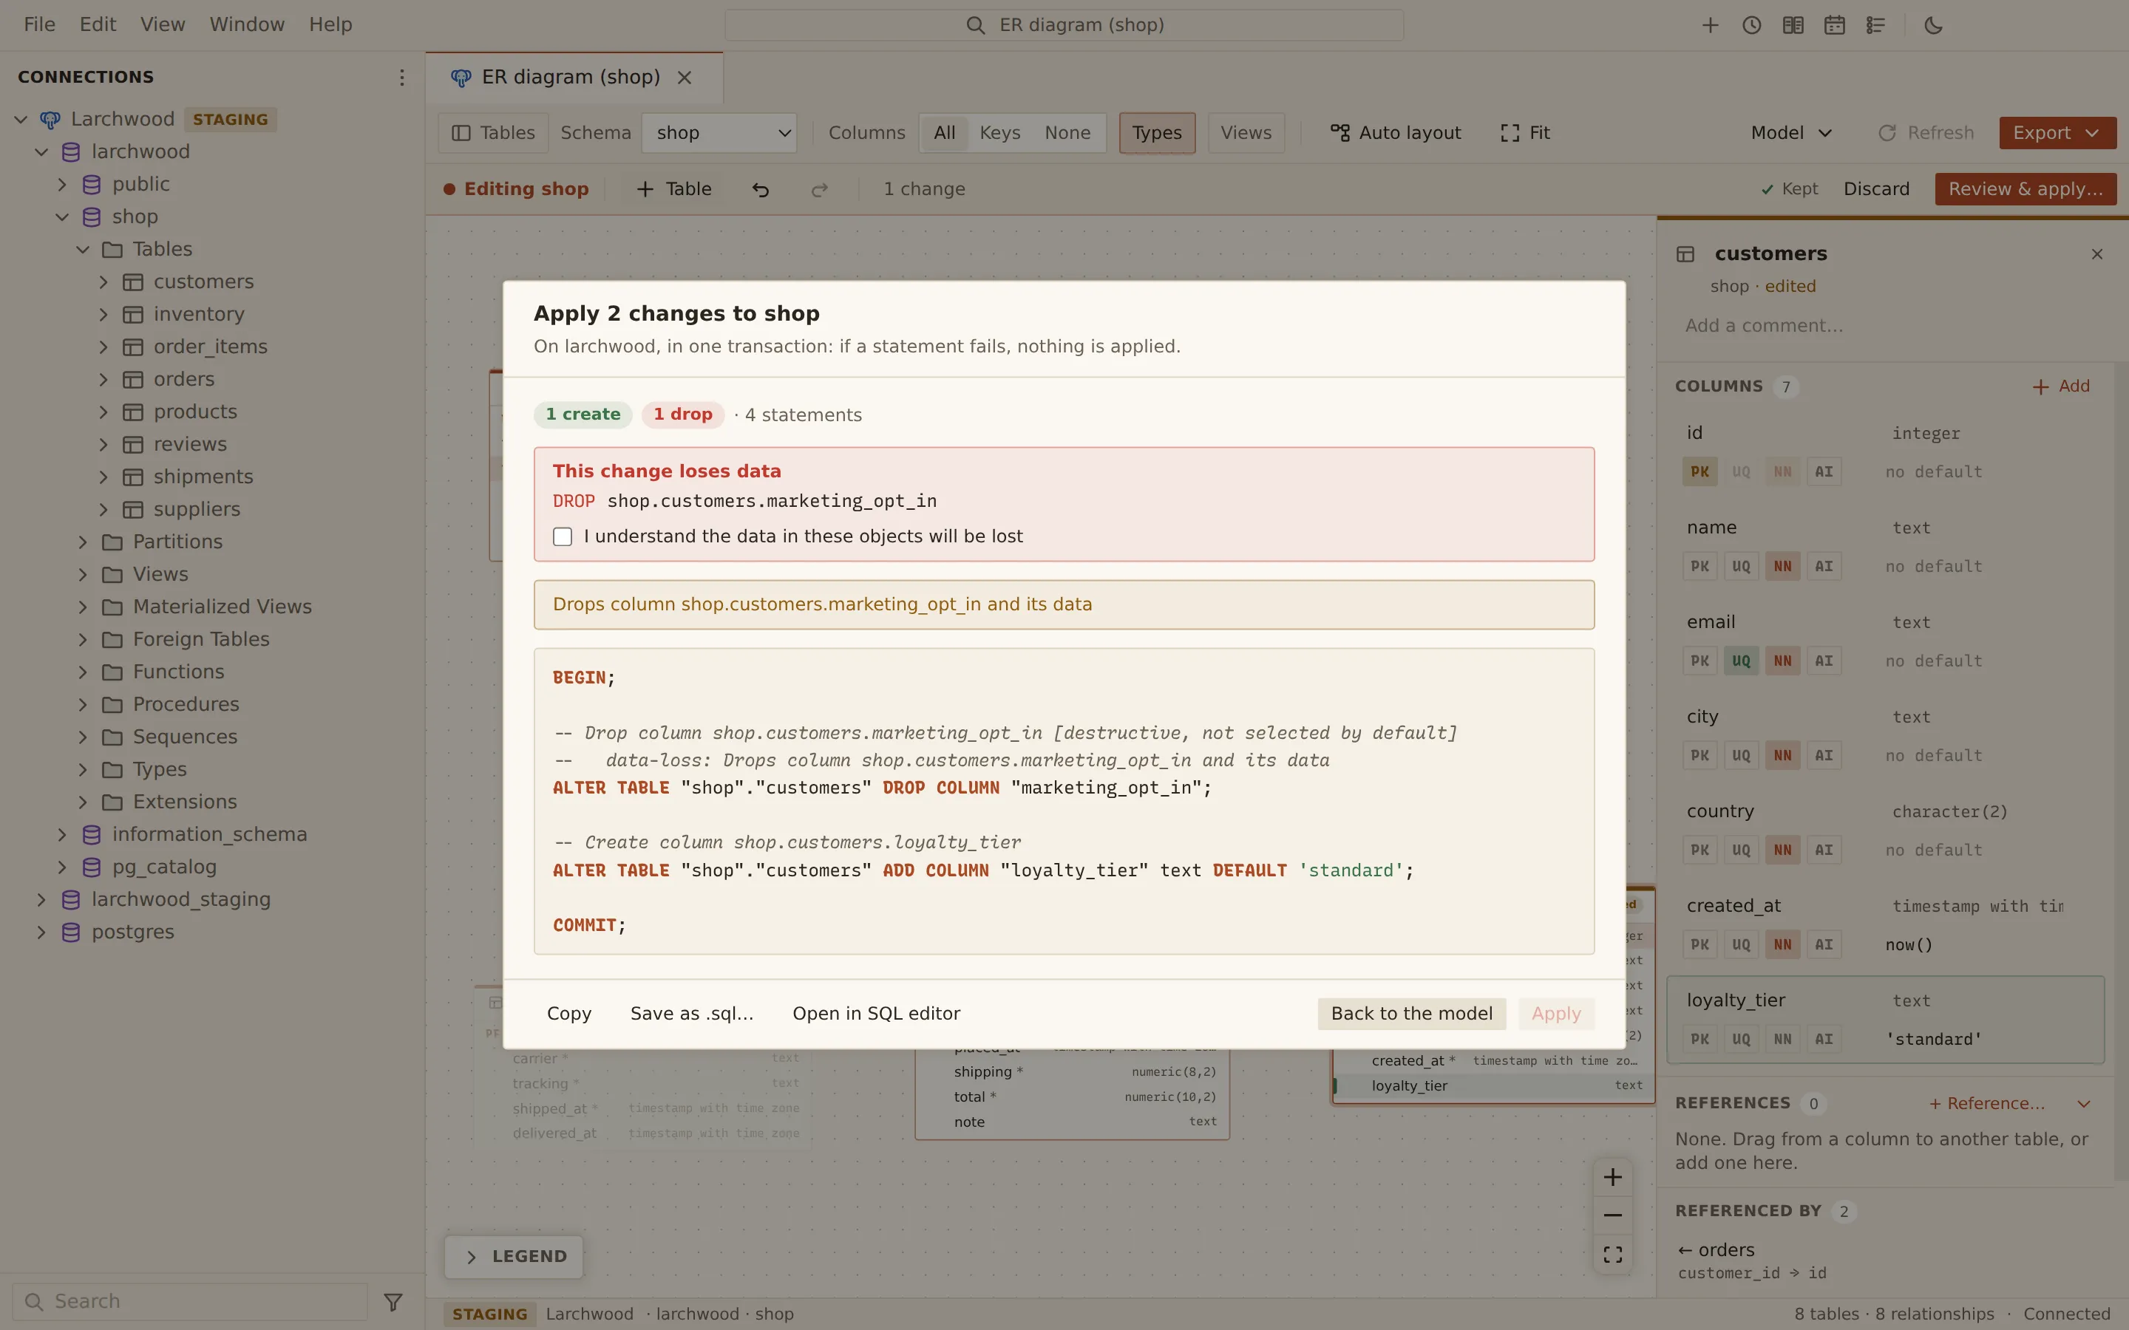Toggle the Views display button

coord(1246,133)
